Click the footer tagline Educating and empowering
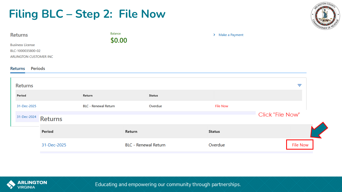The width and height of the screenshot is (342, 192). point(168,184)
